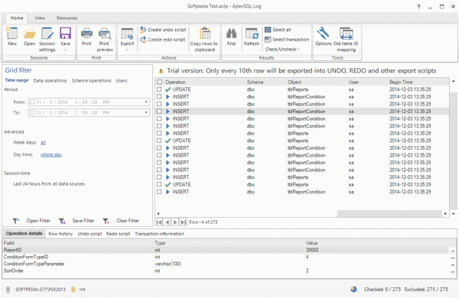The width and height of the screenshot is (459, 298).
Task: Click the help question mark icon
Action: coord(419,7)
